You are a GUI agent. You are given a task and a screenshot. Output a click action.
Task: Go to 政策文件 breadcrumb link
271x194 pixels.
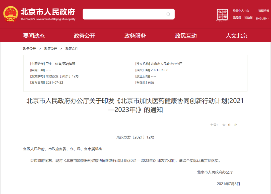coord(72,49)
